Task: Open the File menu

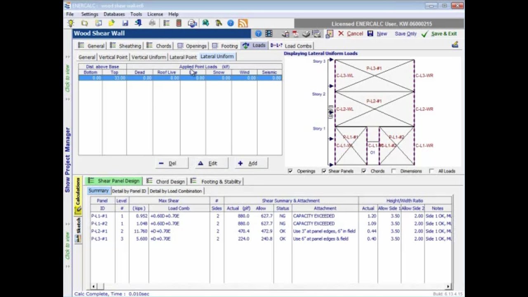Action: pyautogui.click(x=70, y=14)
